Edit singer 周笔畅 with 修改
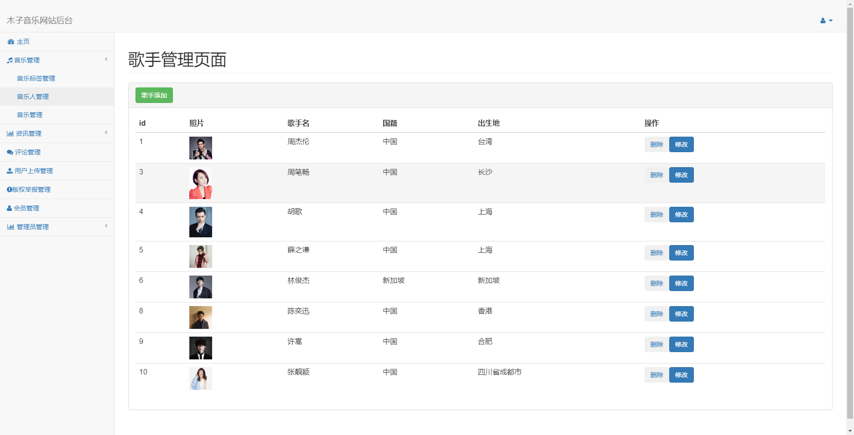 681,175
